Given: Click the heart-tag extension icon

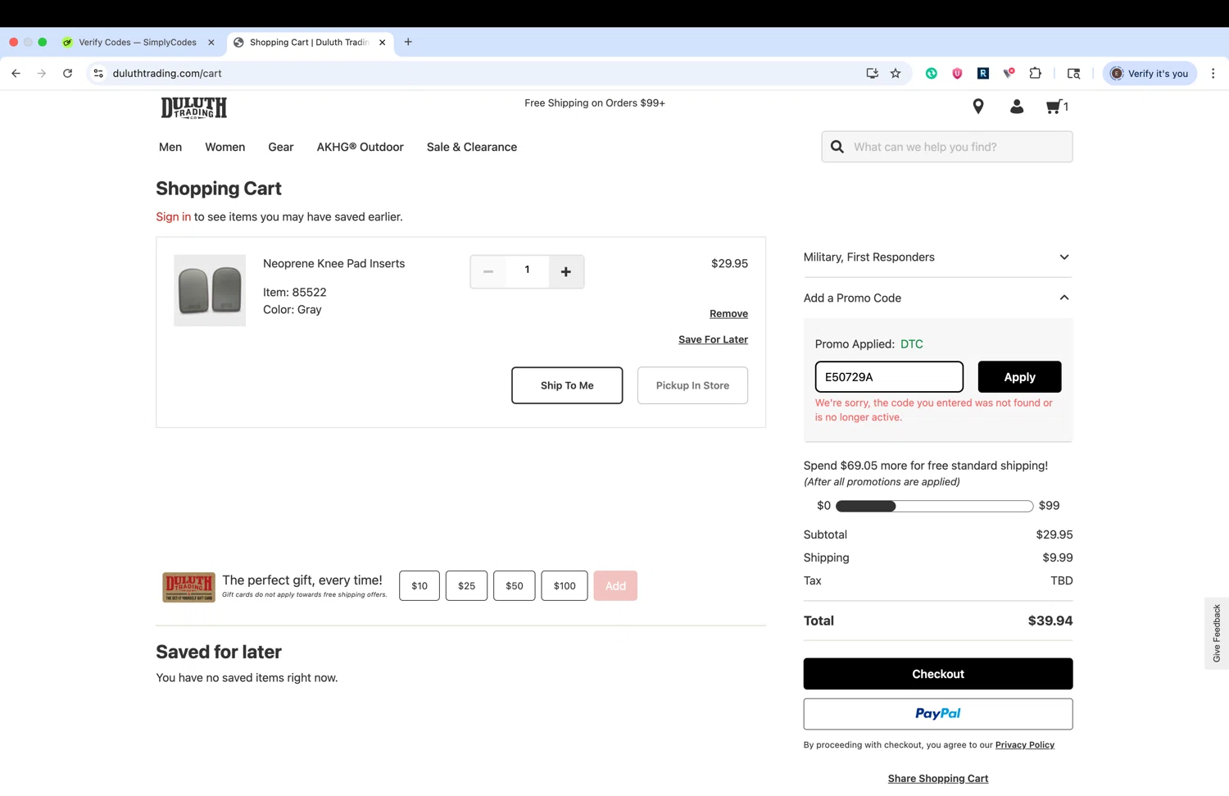Looking at the screenshot, I should point(1009,74).
